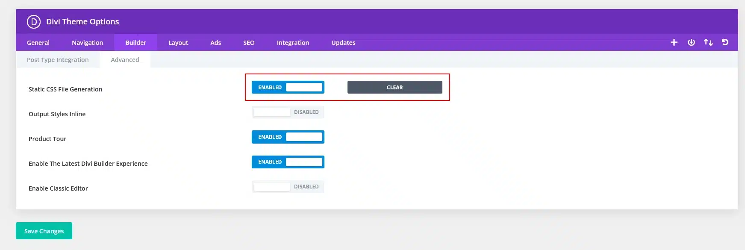The image size is (745, 250).
Task: Enable the Classic Editor switch
Action: coord(288,187)
